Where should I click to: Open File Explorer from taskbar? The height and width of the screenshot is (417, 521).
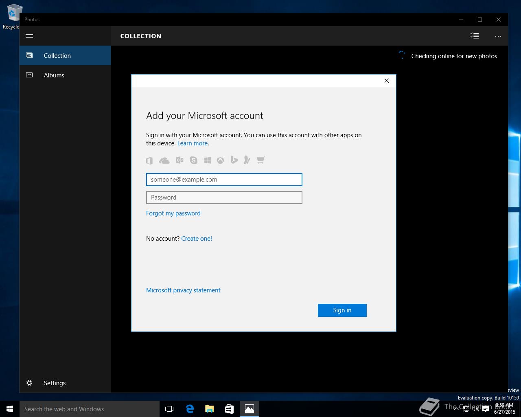210,409
